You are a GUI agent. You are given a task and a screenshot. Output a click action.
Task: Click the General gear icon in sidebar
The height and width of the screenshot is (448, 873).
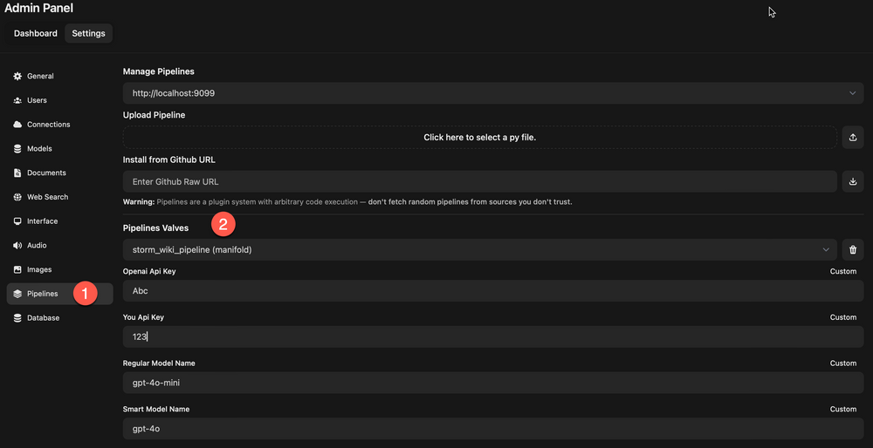tap(17, 77)
